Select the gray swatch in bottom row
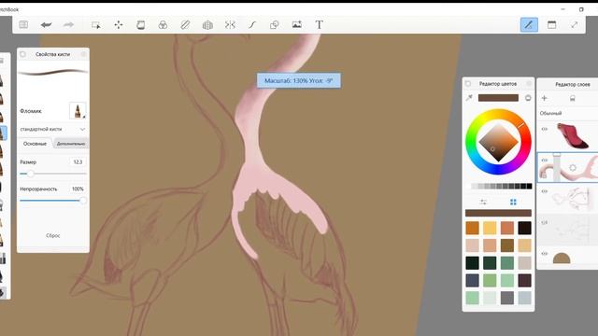 pyautogui.click(x=507, y=298)
